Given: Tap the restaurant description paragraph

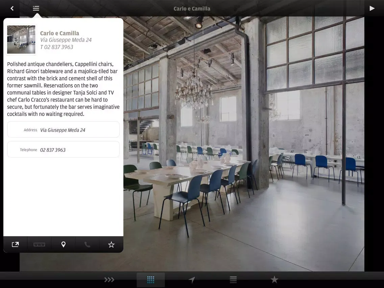Looking at the screenshot, I should (63, 89).
